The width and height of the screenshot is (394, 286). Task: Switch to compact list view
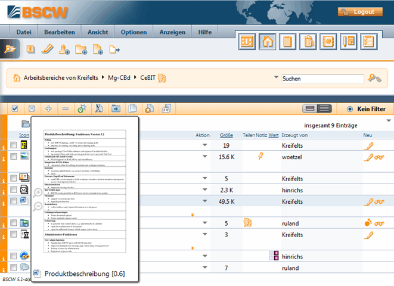tap(310, 108)
